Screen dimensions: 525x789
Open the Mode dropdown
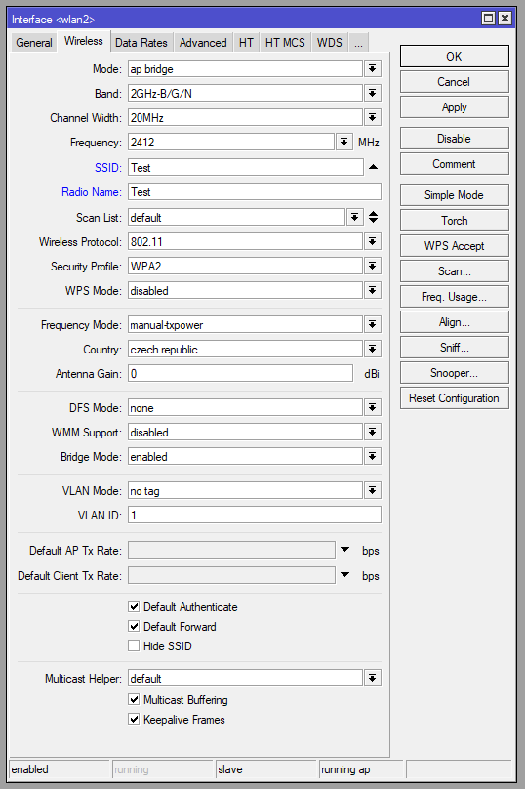coord(372,68)
